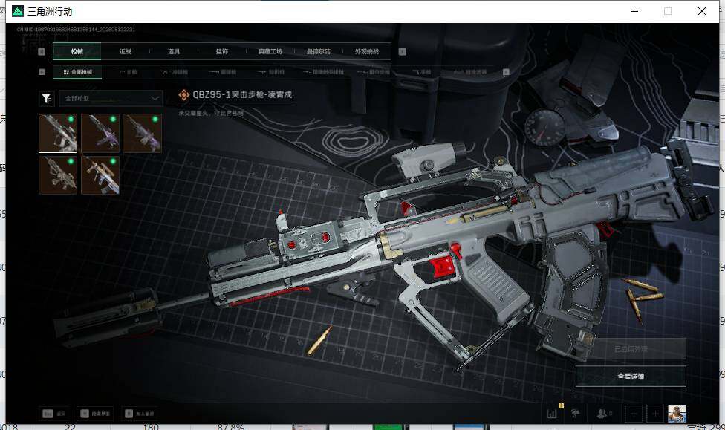Click the orange rarity icon beside QBZ95-1 title
This screenshot has width=725, height=430.
click(x=184, y=95)
